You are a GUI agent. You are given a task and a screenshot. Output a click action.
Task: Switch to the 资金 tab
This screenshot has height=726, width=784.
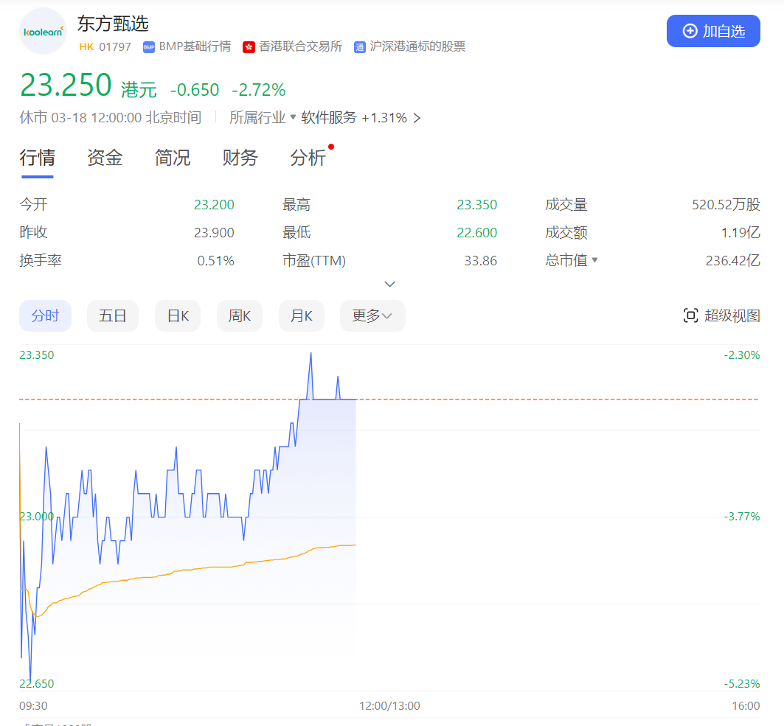coord(105,158)
